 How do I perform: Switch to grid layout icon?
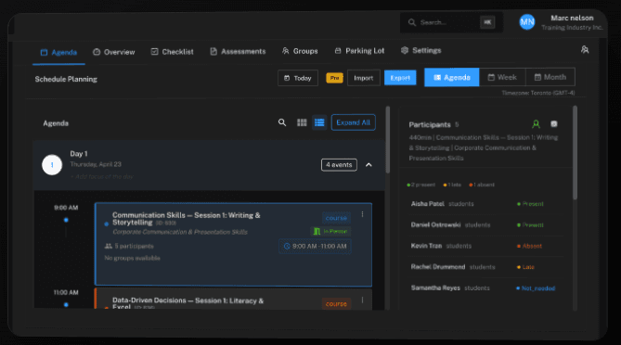pyautogui.click(x=302, y=122)
